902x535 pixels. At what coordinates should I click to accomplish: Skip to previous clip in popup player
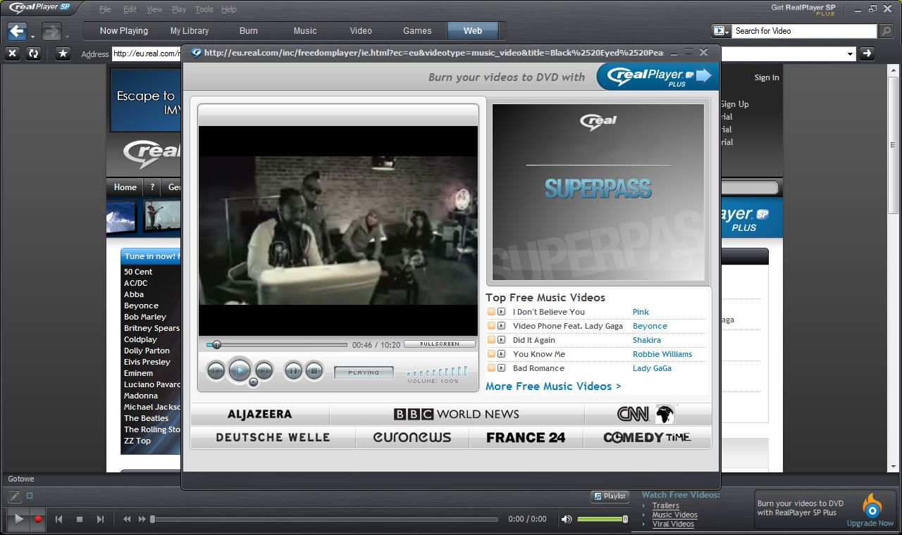[216, 370]
